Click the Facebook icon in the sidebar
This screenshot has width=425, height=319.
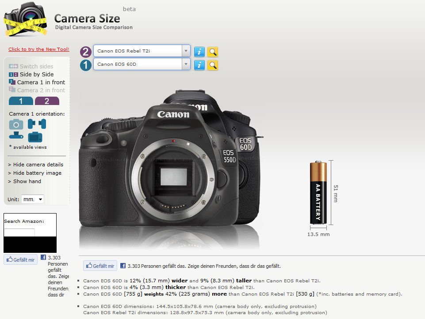43,257
